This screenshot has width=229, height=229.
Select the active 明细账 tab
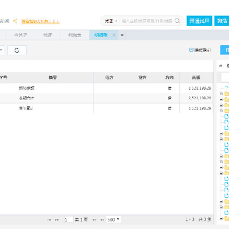tap(101, 35)
